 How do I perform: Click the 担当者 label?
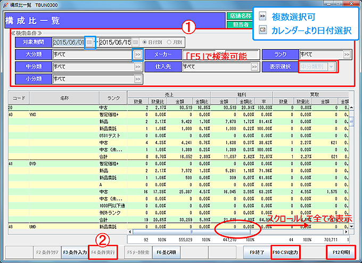240,25
